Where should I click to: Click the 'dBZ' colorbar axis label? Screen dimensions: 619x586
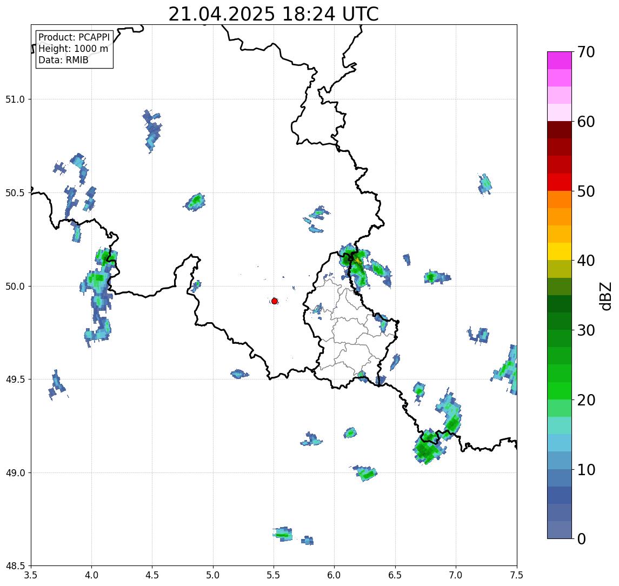(605, 296)
